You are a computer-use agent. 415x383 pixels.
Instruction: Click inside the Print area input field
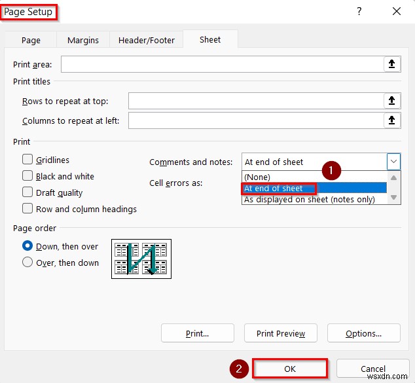click(223, 64)
